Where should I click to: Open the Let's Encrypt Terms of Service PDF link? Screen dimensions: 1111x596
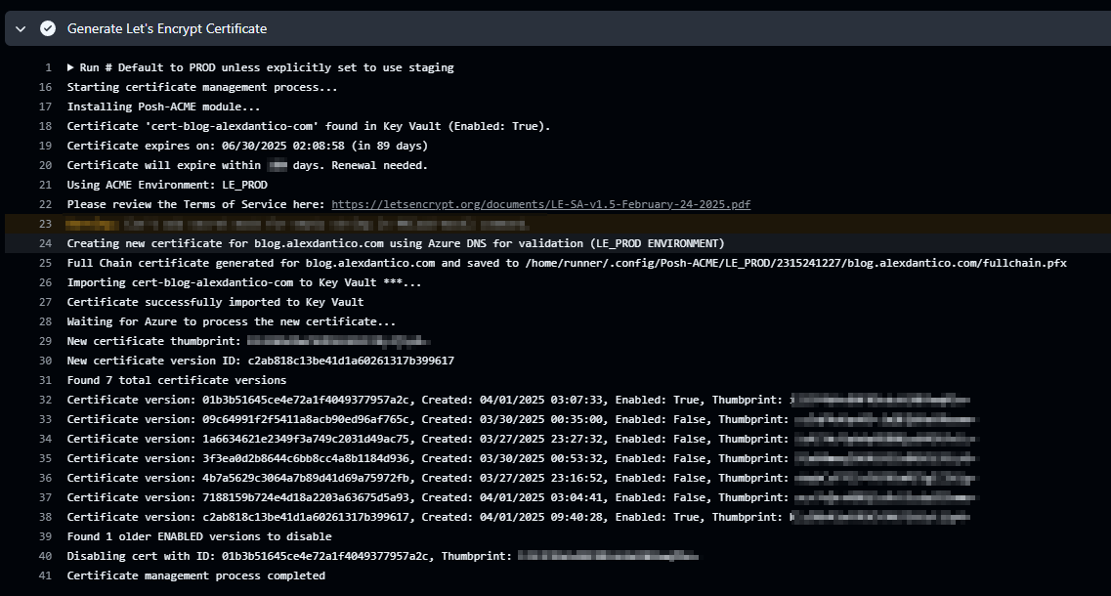pyautogui.click(x=540, y=204)
